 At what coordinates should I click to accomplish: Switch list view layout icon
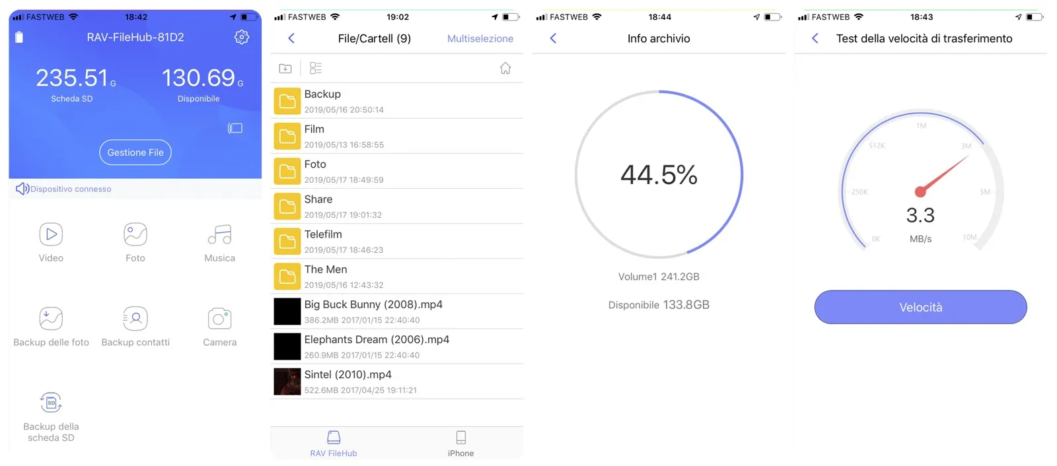point(316,68)
